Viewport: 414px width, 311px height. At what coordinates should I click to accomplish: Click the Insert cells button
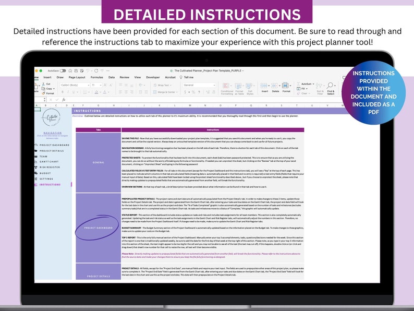click(x=265, y=88)
